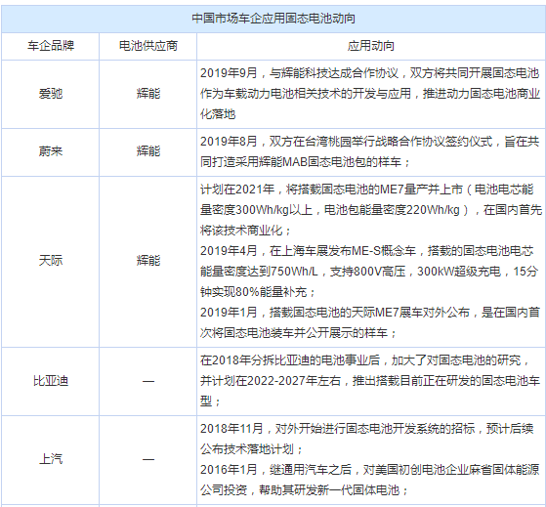The image size is (546, 507).
Task: Click line 并计划在2022-2027年左右
Action: pos(370,381)
